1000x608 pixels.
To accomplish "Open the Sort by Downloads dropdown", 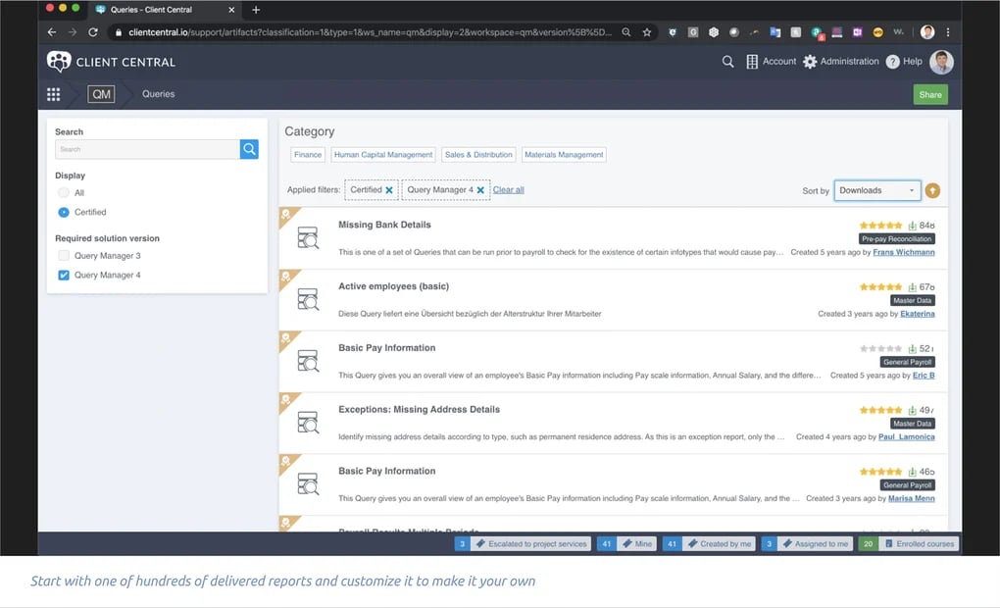I will tap(876, 190).
